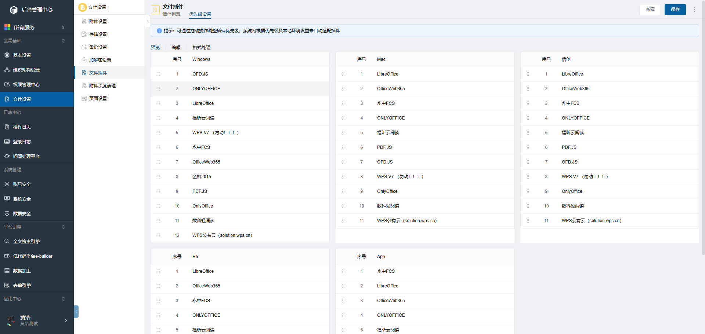Click the 后台管理中心 cube logo icon
705x334 pixels.
click(x=14, y=10)
